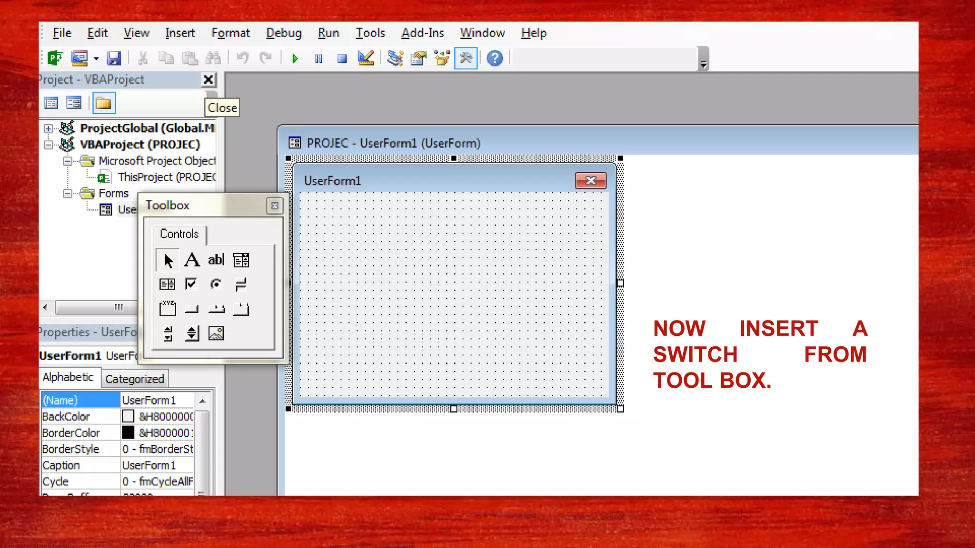
Task: Pick the TextBox control (ab|) in Toolbox
Action: 216,260
